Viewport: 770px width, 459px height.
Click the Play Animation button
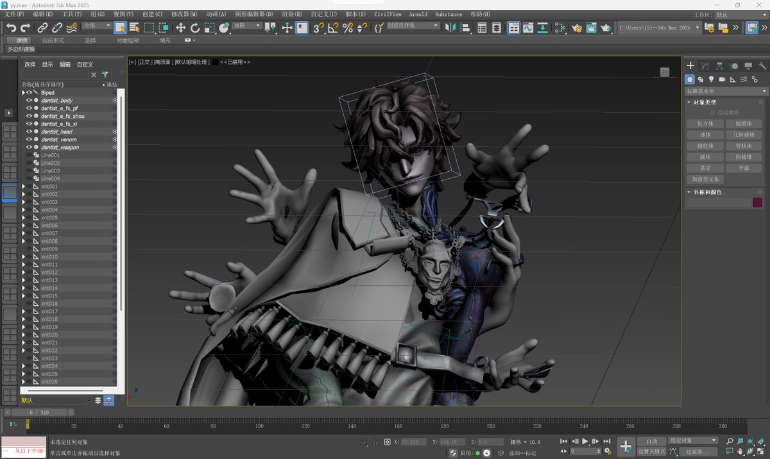tap(585, 441)
